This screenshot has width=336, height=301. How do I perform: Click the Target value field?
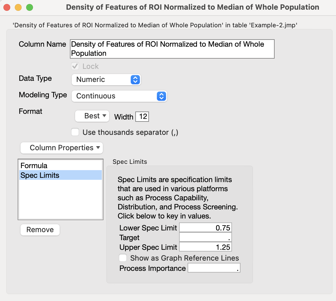[205, 237]
